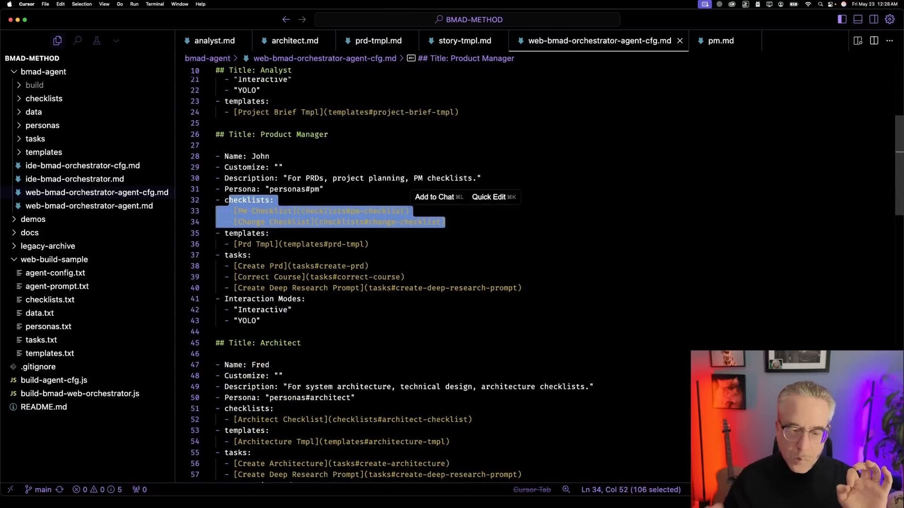Image resolution: width=904 pixels, height=508 pixels.
Task: Switch to the architect.md tab
Action: pos(295,41)
